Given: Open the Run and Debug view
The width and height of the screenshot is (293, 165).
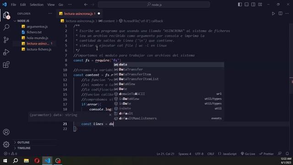Looking at the screenshot, I should (x=6, y=52).
